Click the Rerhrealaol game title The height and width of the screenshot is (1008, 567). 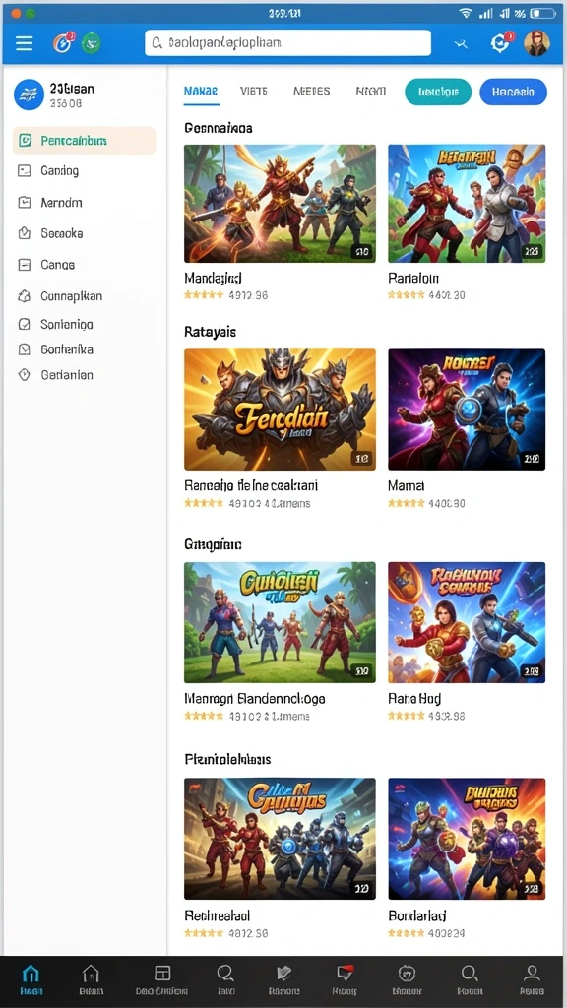click(x=218, y=915)
